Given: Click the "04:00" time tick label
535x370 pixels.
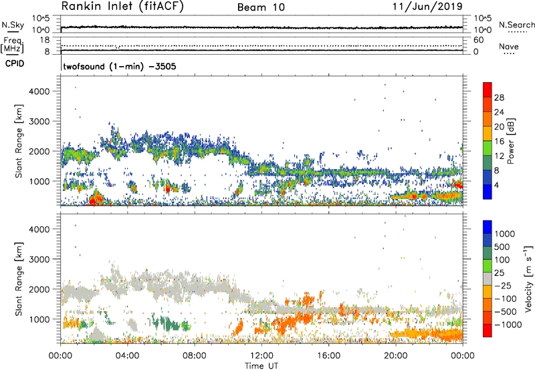Looking at the screenshot, I should point(127,356).
